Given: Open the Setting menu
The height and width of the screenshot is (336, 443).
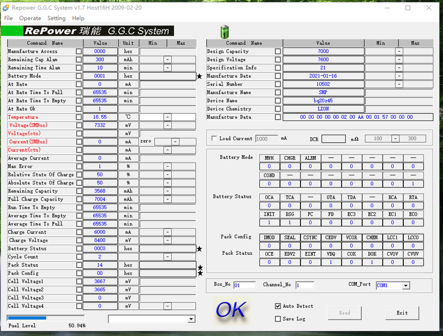Looking at the screenshot, I should 56,18.
